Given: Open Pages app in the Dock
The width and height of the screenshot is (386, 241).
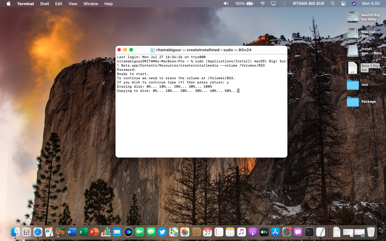Looking at the screenshot, I should pos(49,232).
